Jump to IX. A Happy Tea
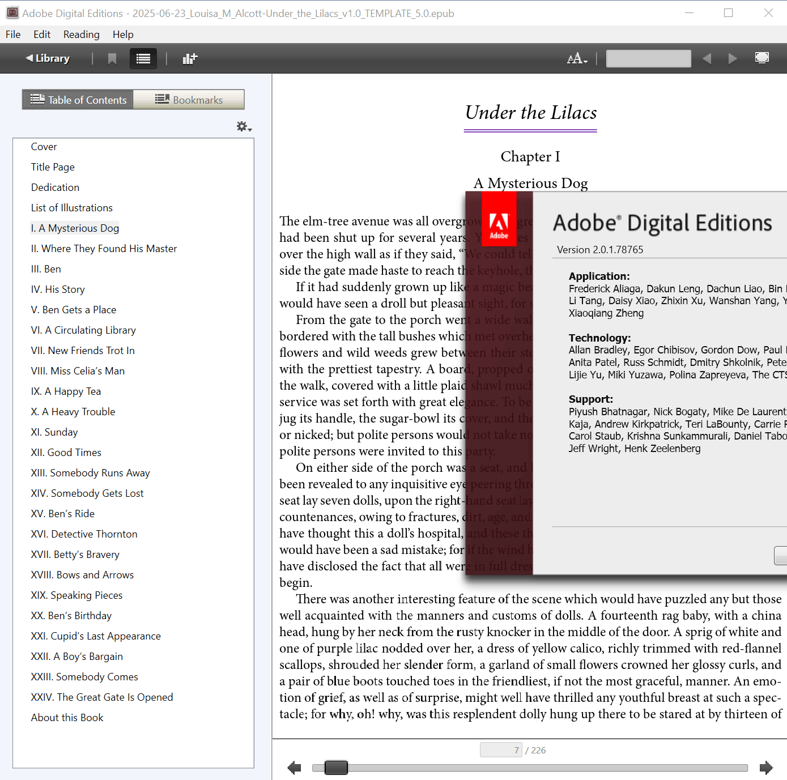 (66, 391)
